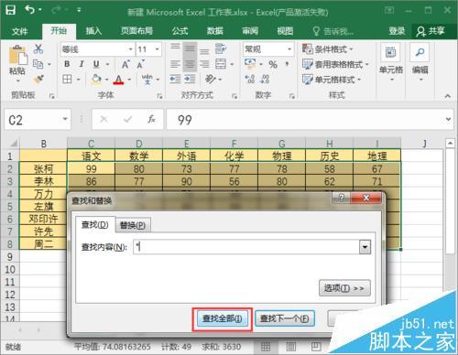This screenshot has width=458, height=355.
Task: Switch to the Review tab
Action: [250, 31]
